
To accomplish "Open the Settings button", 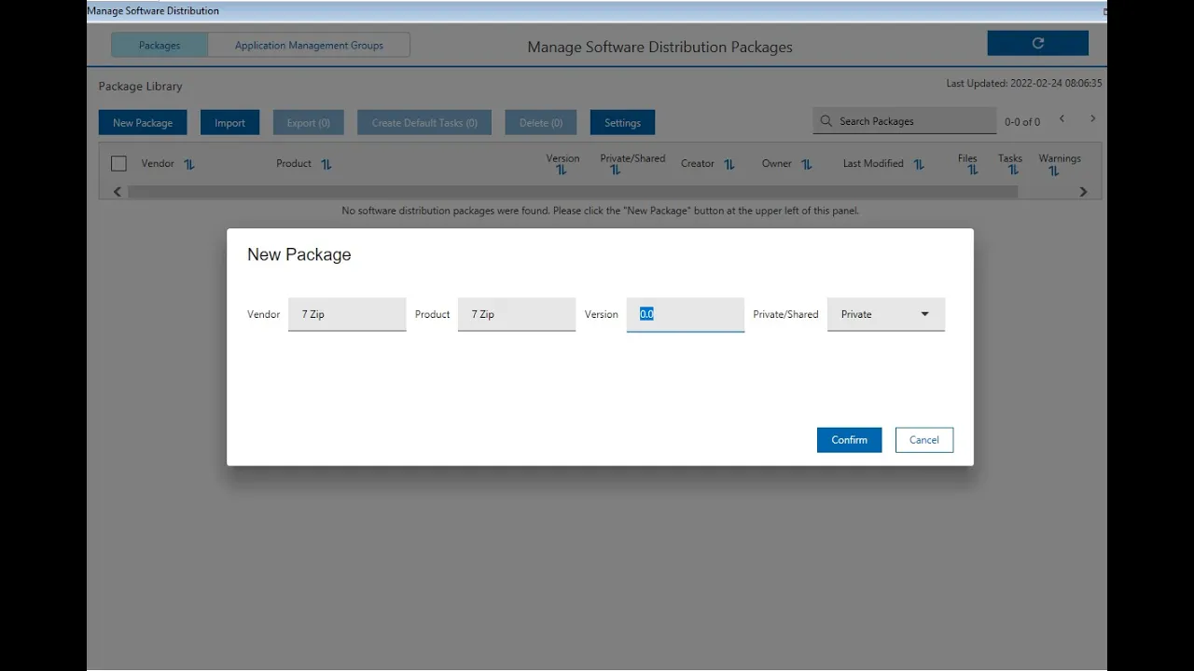I will point(622,123).
